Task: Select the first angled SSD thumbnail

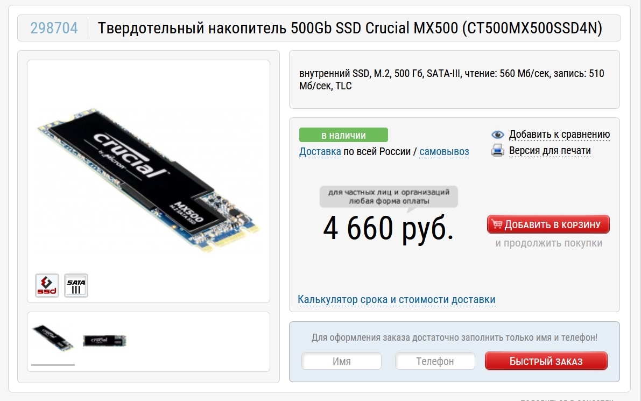Action: pos(53,338)
